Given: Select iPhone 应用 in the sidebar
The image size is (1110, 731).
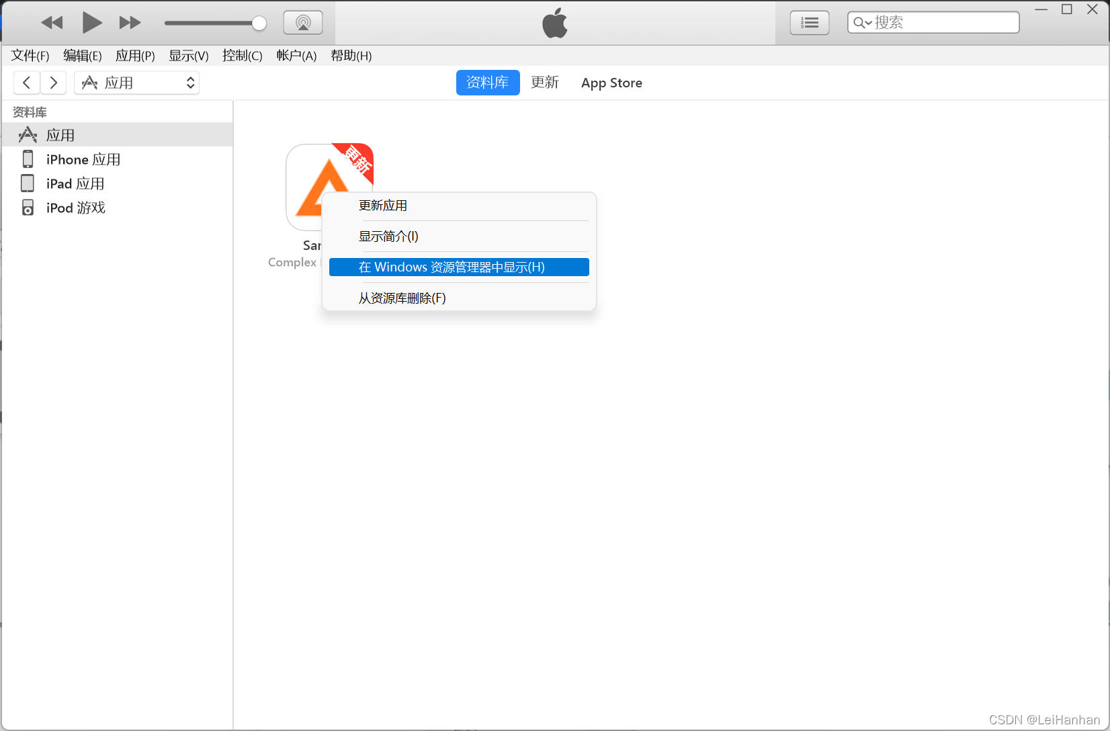Looking at the screenshot, I should tap(117, 159).
